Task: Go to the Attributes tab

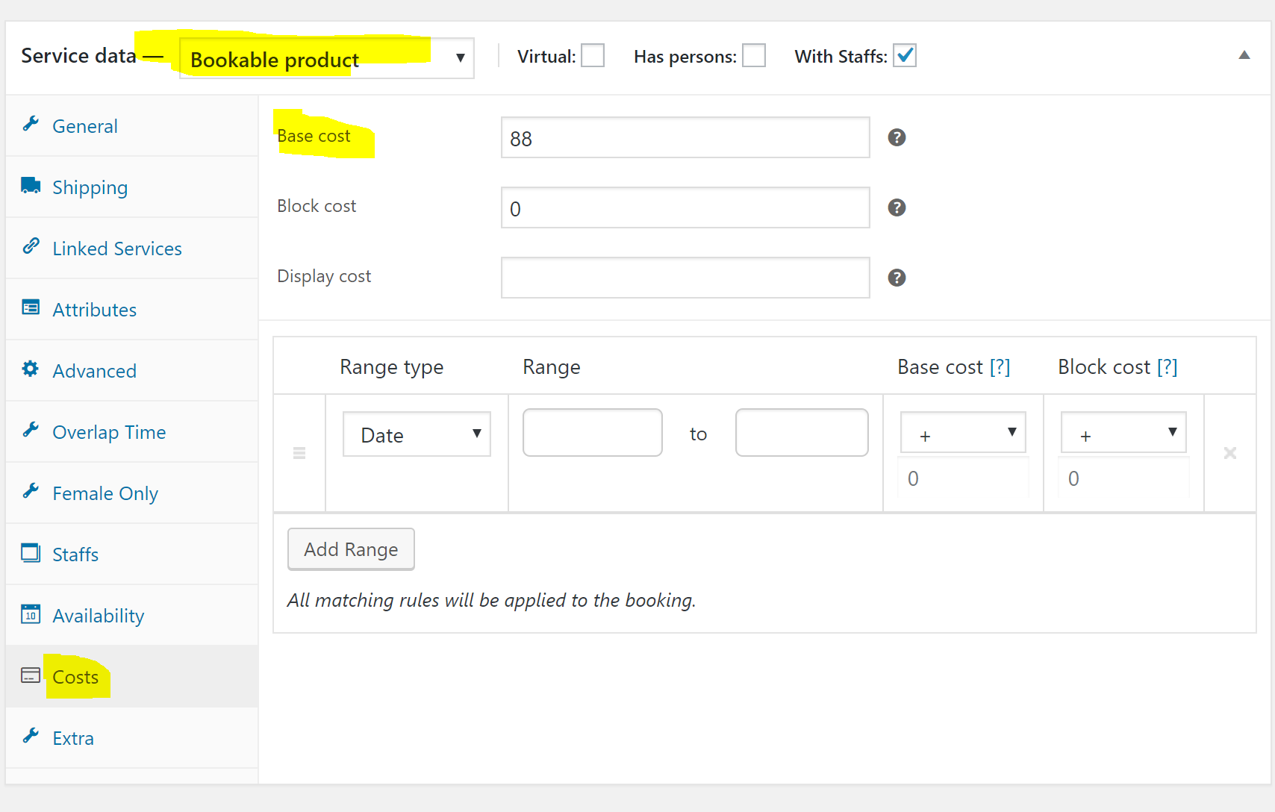Action: [132, 310]
